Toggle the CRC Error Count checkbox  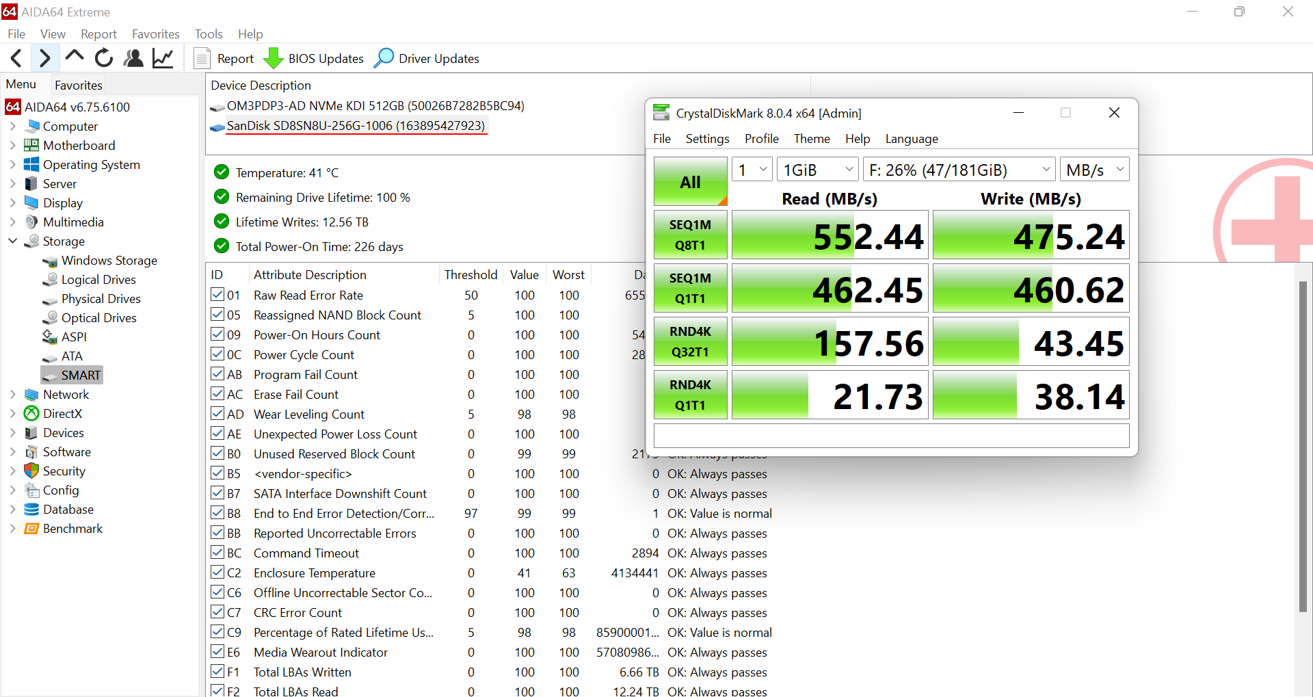tap(217, 612)
